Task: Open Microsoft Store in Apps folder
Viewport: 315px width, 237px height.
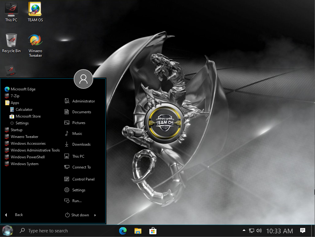Action: point(25,116)
